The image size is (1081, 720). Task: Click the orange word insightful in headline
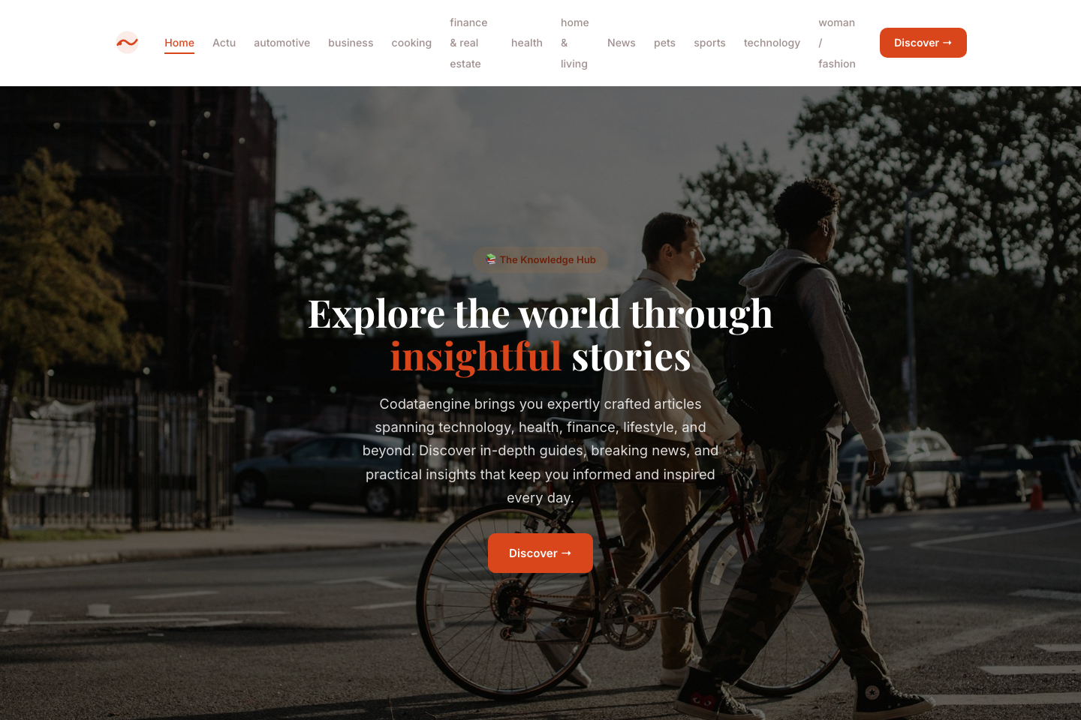[476, 356]
